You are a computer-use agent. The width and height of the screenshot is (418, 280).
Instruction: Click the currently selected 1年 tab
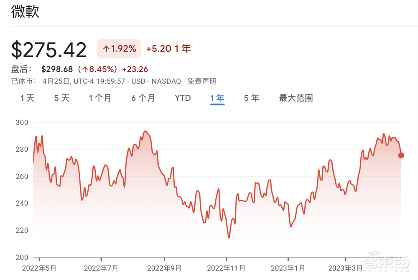217,98
